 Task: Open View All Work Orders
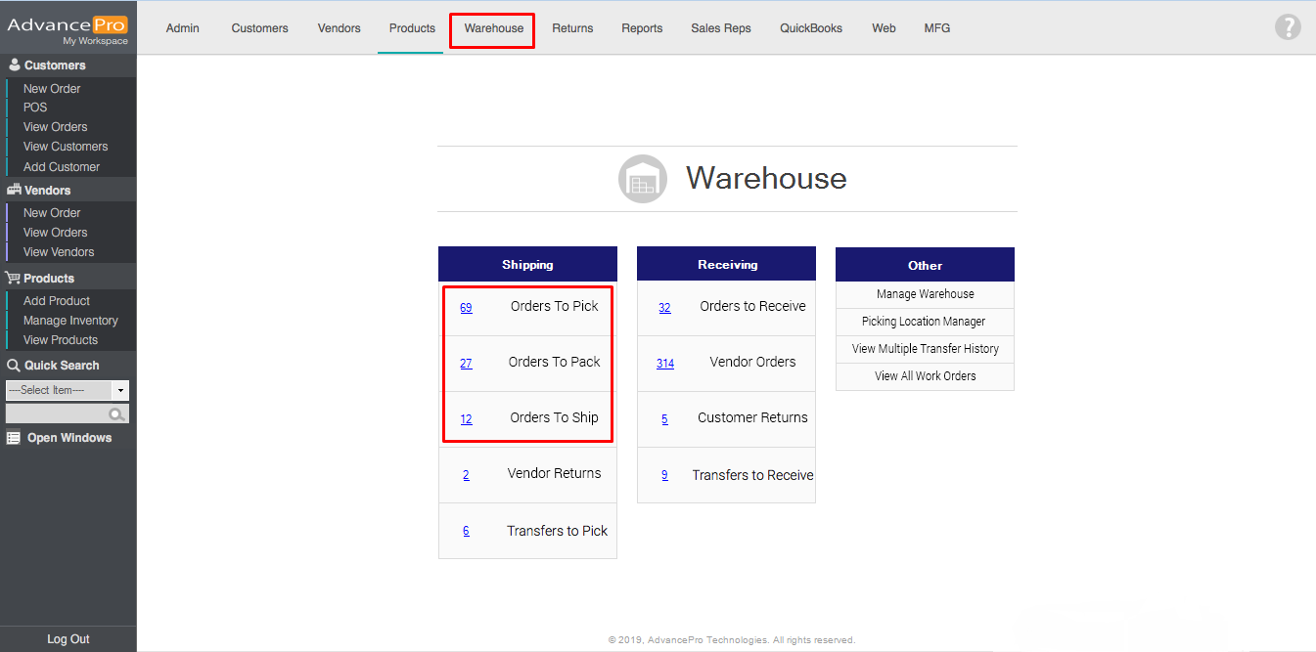click(x=925, y=376)
